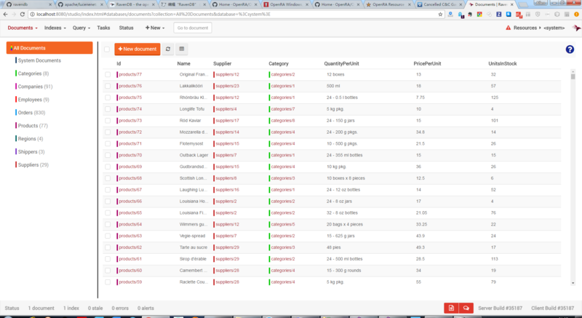Open the Status menu item
Viewport: 582px width, 318px height.
click(x=126, y=28)
